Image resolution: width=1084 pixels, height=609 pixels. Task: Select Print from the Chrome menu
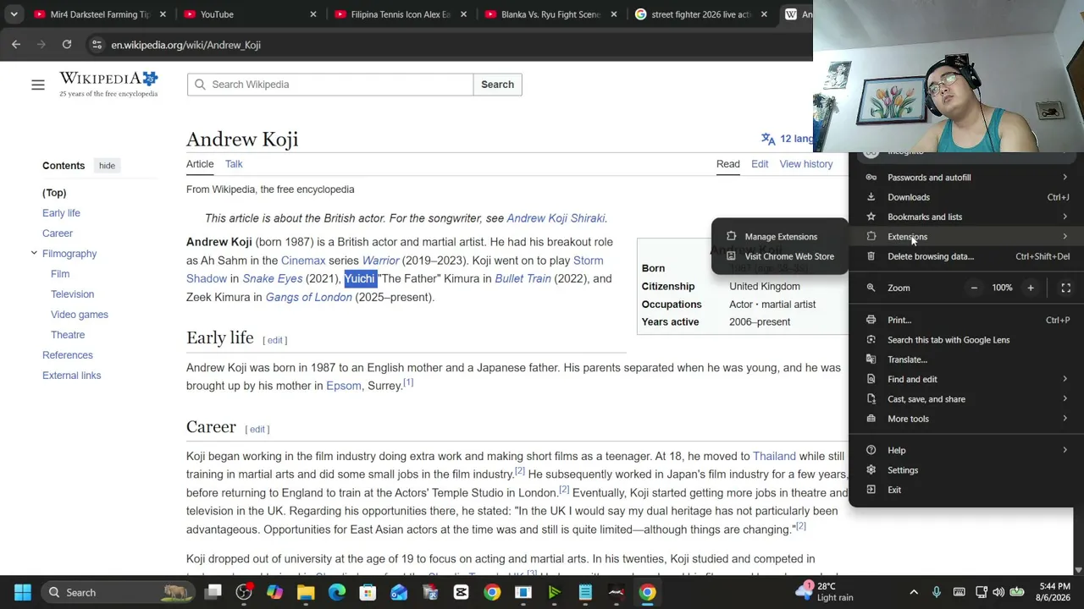click(x=965, y=321)
